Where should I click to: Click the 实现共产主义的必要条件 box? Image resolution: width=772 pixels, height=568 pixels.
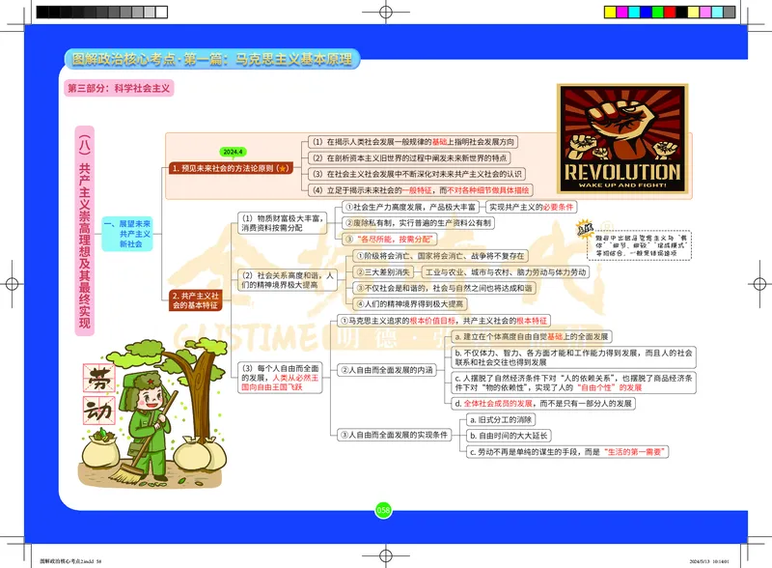click(x=530, y=207)
